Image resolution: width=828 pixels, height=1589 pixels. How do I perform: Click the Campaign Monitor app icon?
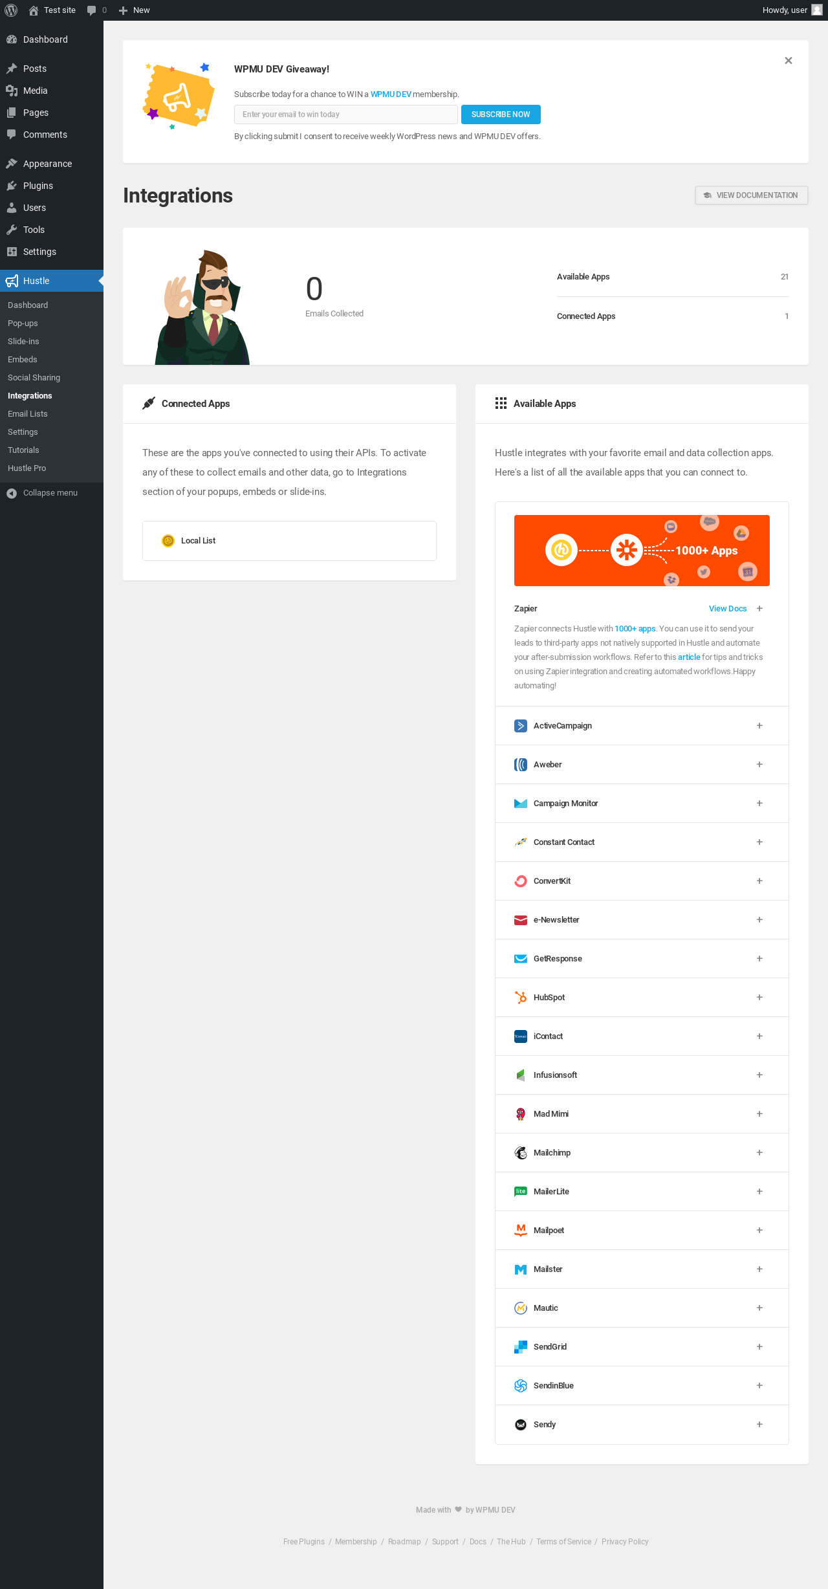click(521, 804)
